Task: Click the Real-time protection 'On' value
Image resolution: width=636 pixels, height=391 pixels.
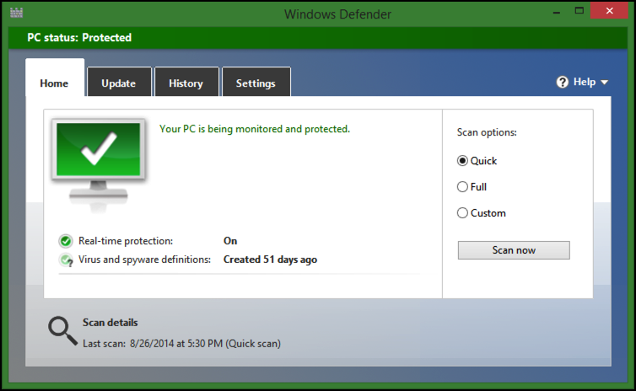Action: 230,241
